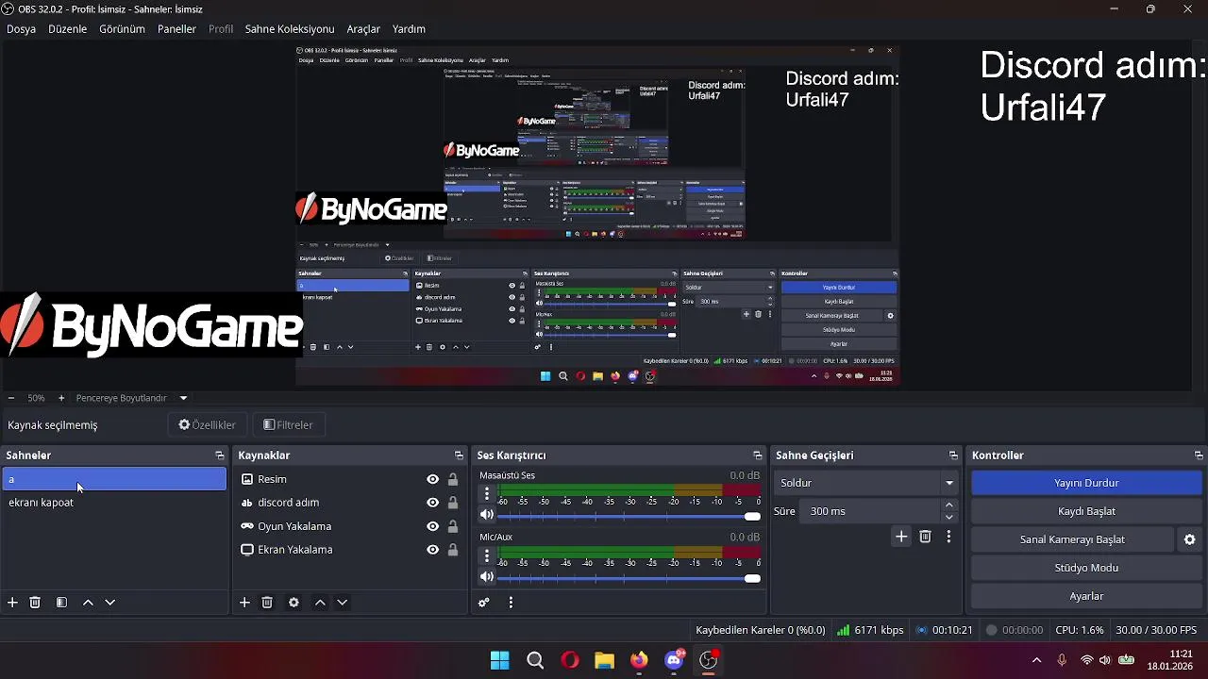Viewport: 1208px width, 679px height.
Task: Pop out the Kontroller dock
Action: [1199, 455]
